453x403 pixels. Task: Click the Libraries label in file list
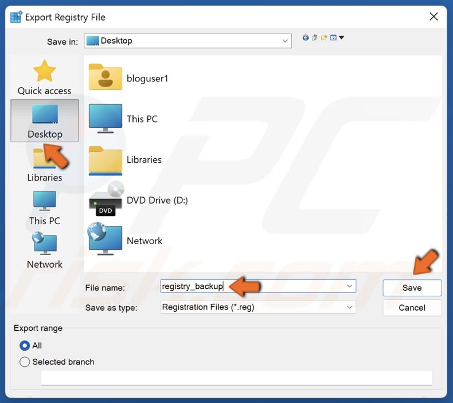tap(144, 160)
